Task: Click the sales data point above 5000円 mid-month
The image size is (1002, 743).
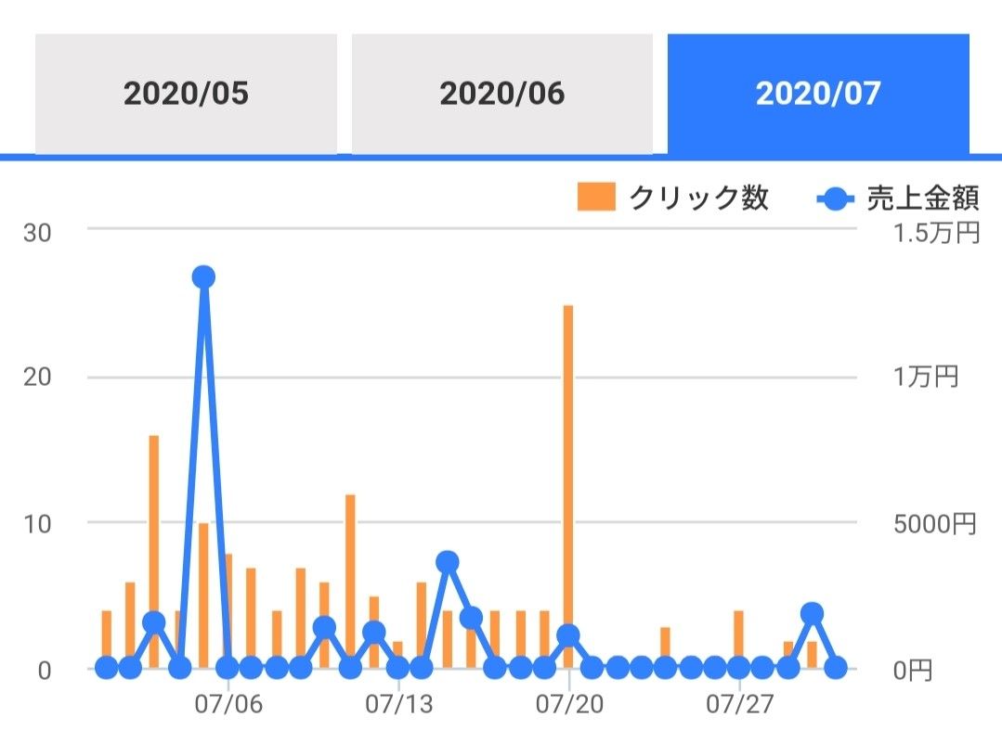Action: tap(448, 561)
